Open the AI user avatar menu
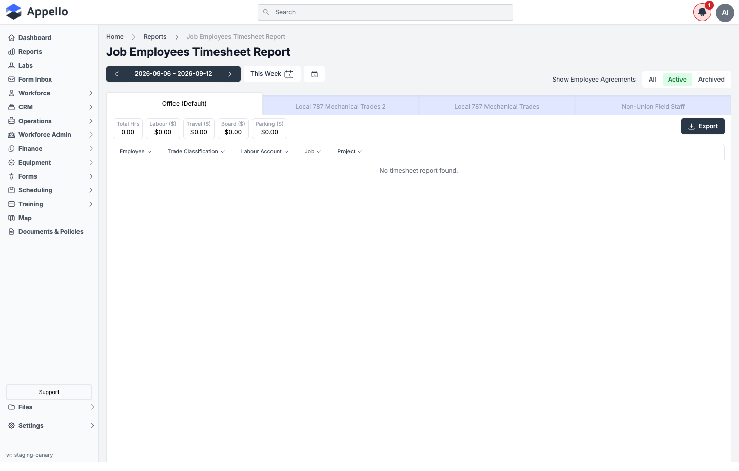This screenshot has height=471, width=739. click(x=725, y=12)
